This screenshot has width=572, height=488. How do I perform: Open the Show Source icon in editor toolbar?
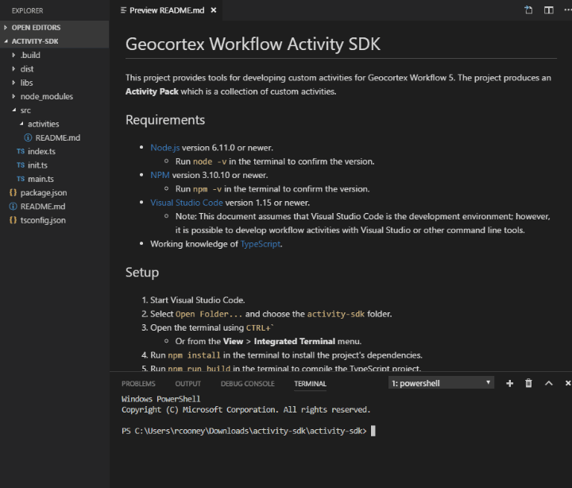click(528, 10)
